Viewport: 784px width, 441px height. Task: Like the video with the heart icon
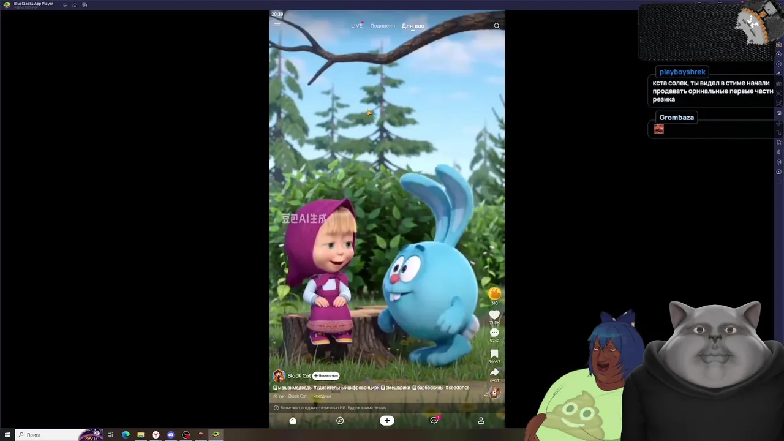point(494,315)
